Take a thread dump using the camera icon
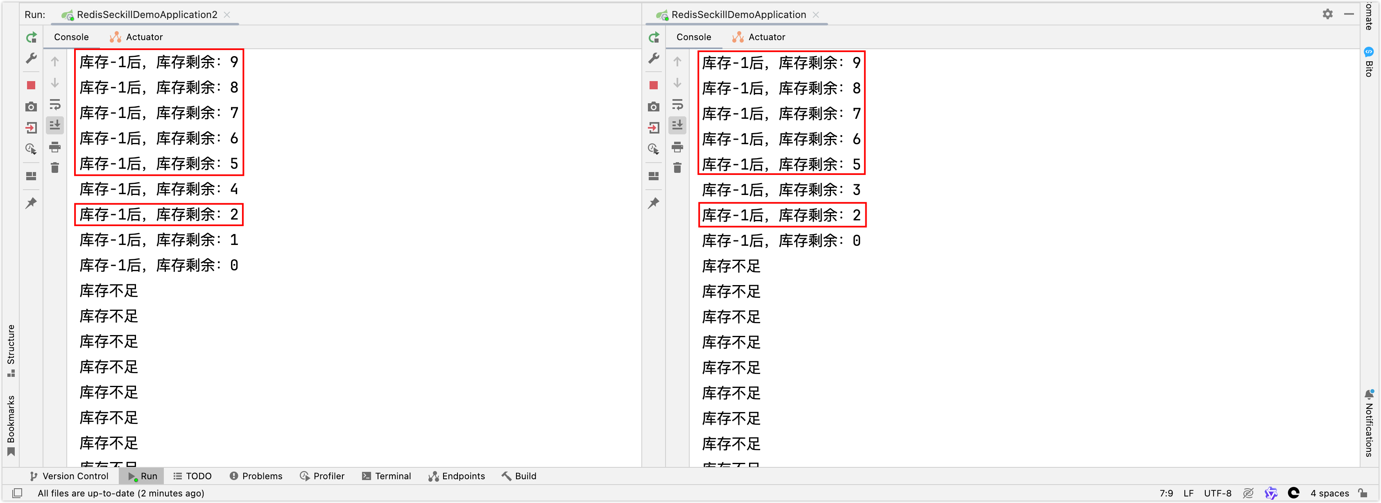This screenshot has width=1381, height=503. [31, 107]
